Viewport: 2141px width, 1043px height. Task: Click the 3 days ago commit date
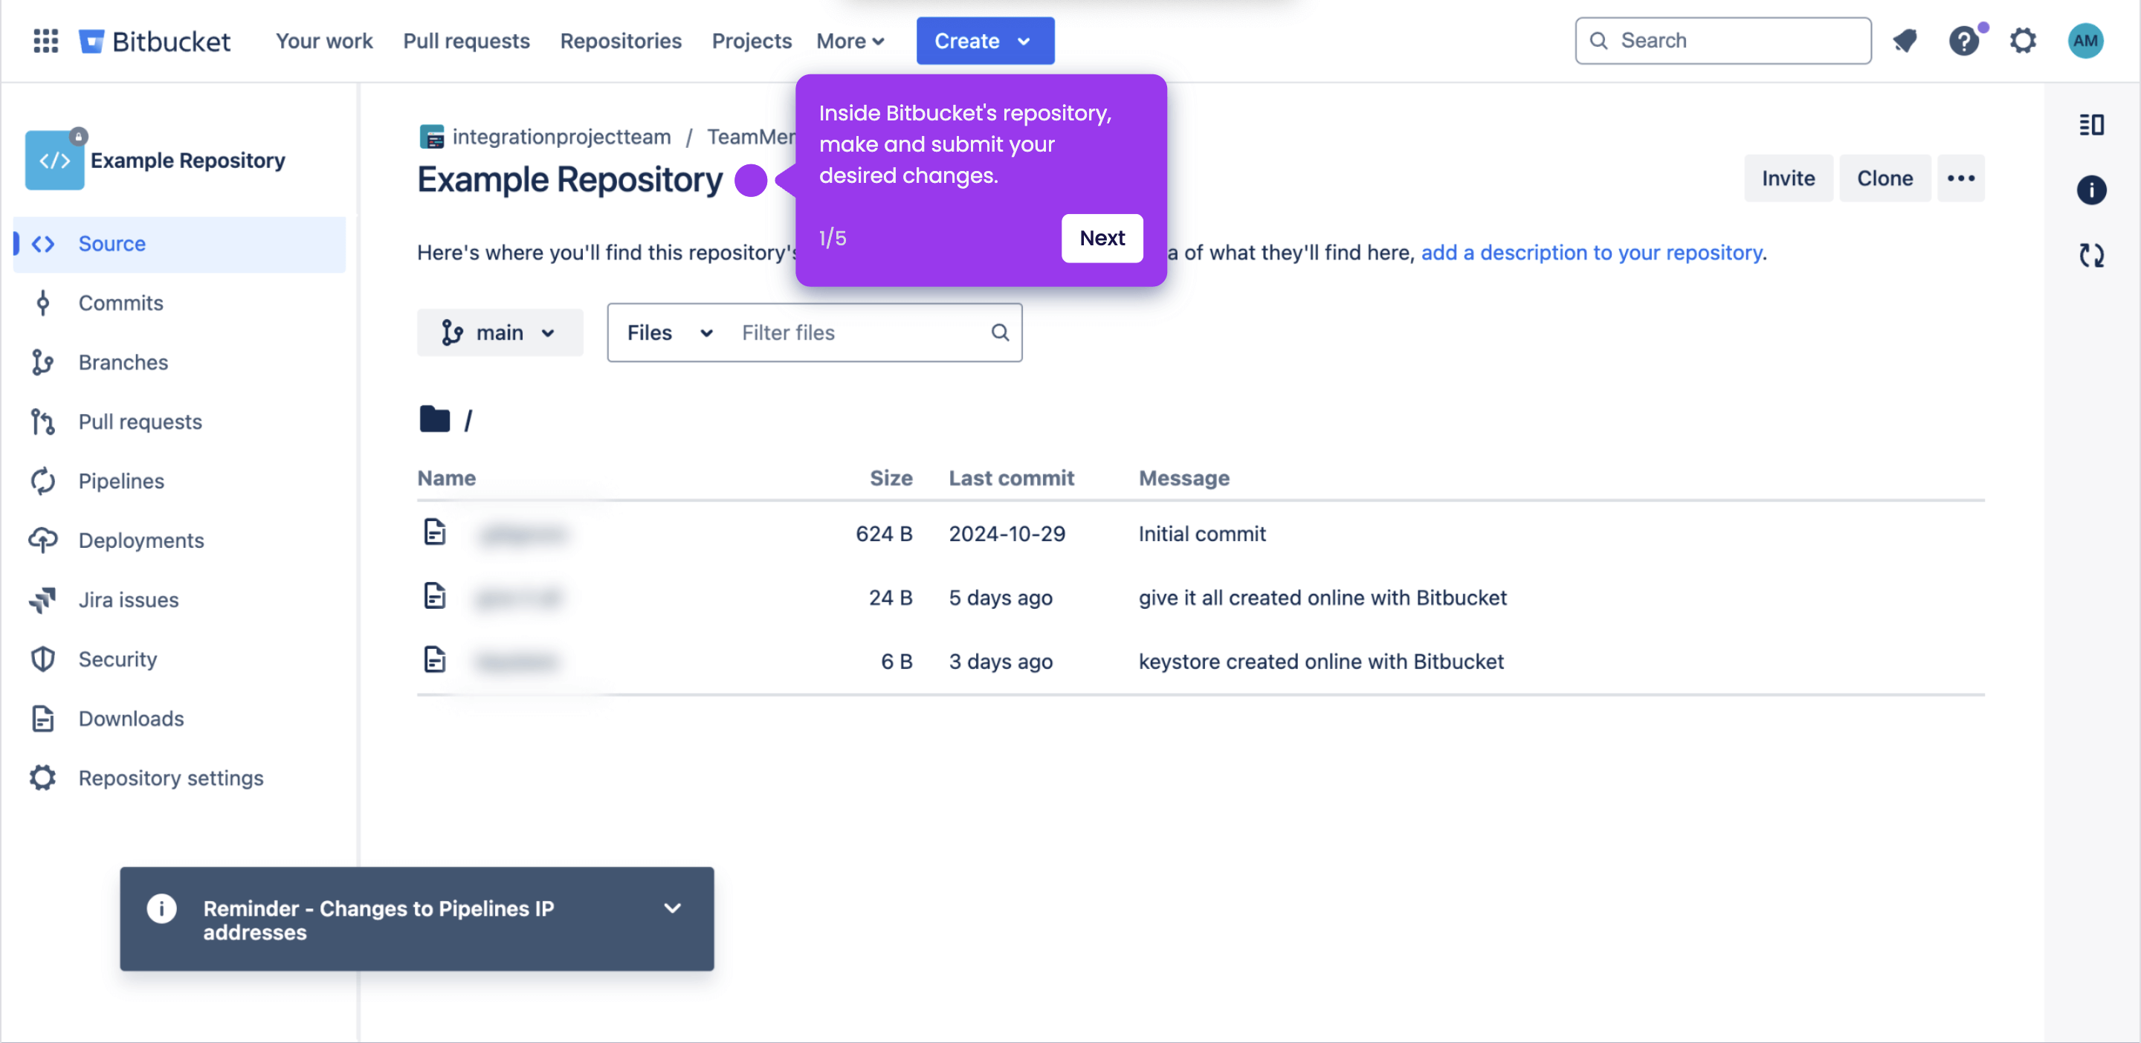coord(1001,662)
